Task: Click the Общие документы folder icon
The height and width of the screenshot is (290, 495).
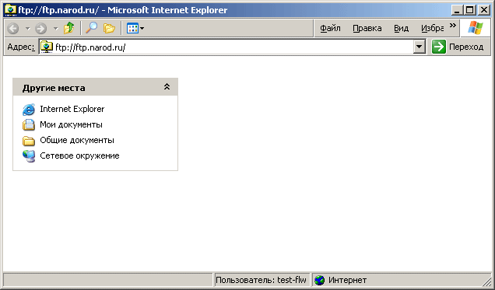Action: tap(29, 141)
